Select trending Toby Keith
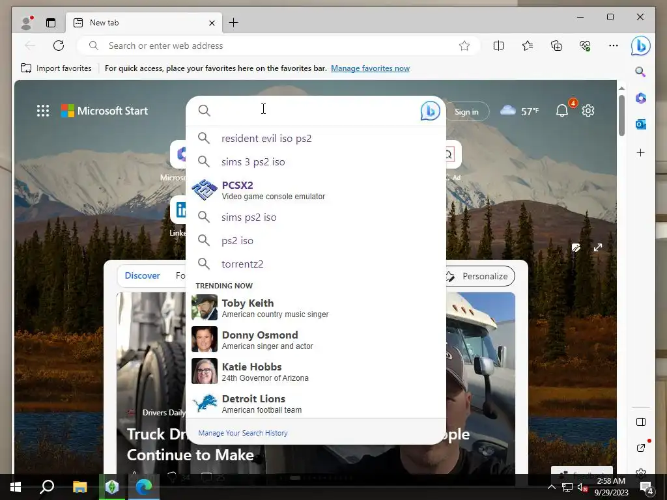667x500 pixels. tap(316, 307)
